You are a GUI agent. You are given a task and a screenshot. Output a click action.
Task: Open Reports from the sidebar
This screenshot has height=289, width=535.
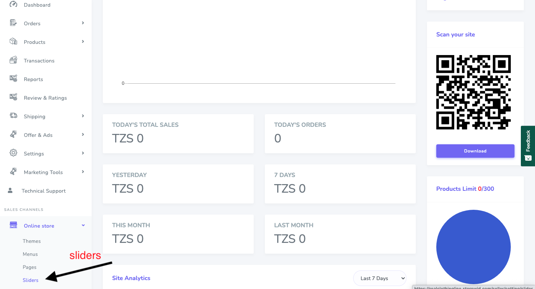pos(33,79)
